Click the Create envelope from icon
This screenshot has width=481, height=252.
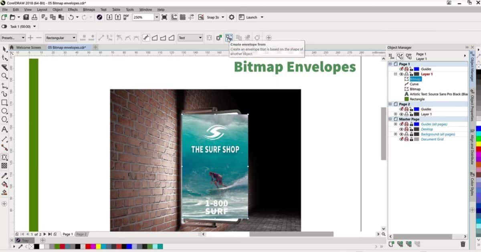(229, 37)
